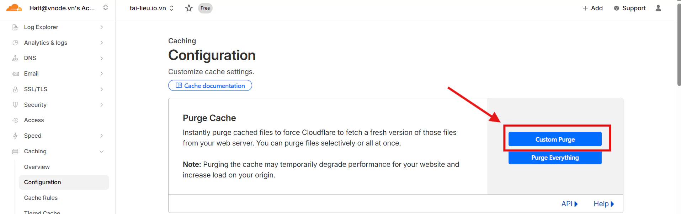Viewport: 681px width, 214px height.
Task: Open the Access sidebar item
Action: (x=34, y=120)
